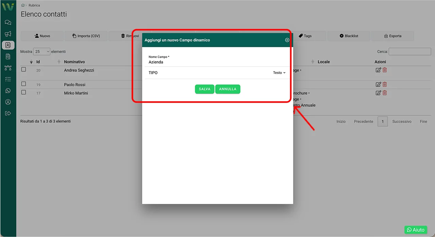Click the logout icon in sidebar
This screenshot has width=435, height=237.
point(8,113)
